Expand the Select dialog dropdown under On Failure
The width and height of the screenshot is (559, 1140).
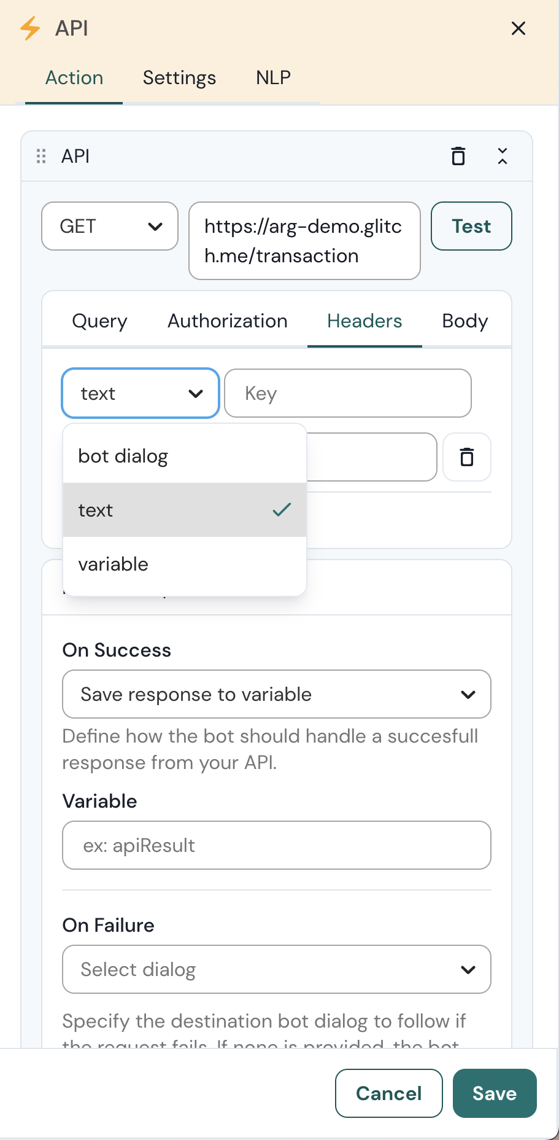pos(276,969)
